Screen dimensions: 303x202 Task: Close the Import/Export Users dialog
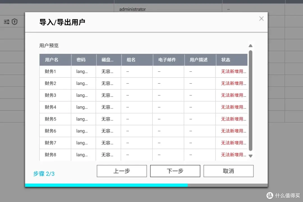click(x=261, y=19)
